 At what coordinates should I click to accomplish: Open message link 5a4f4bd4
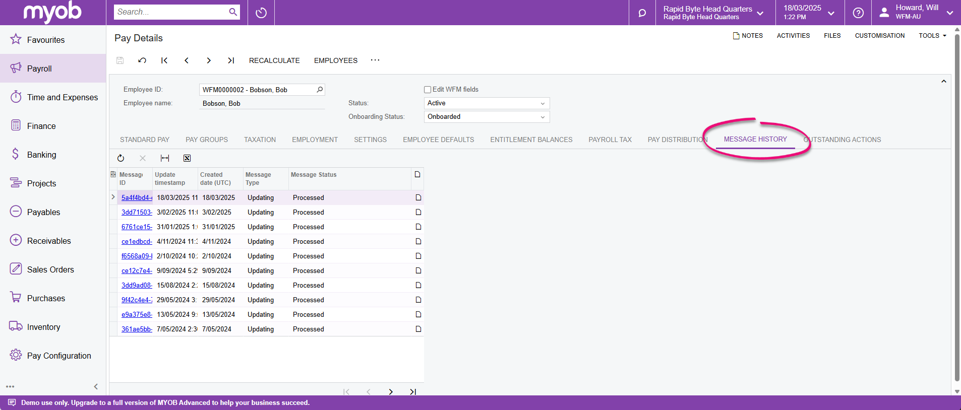pos(136,198)
